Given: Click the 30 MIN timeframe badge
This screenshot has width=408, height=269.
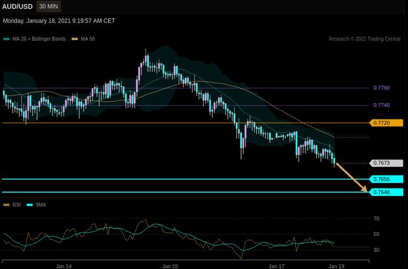Looking at the screenshot, I should [x=49, y=6].
